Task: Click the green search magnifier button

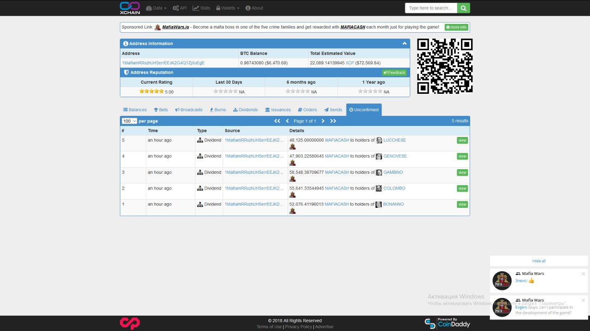Action: coord(464,8)
